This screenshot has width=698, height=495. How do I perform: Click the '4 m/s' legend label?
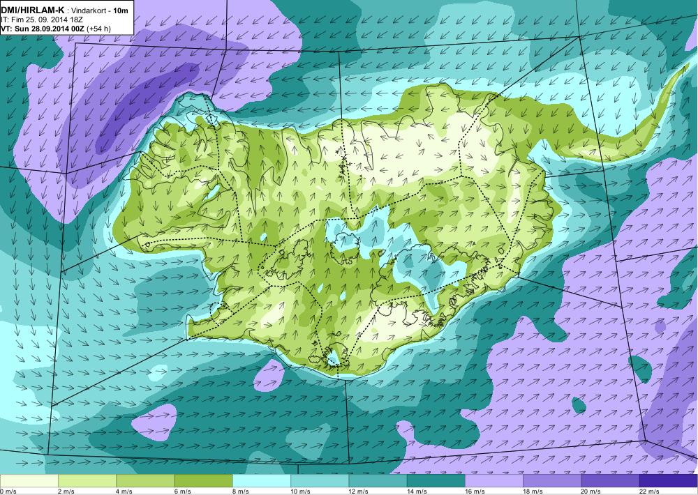tap(125, 492)
